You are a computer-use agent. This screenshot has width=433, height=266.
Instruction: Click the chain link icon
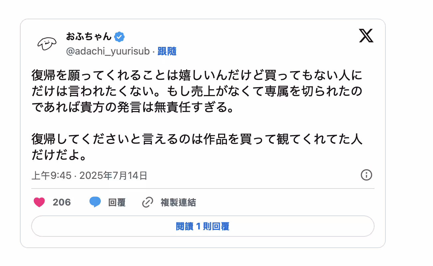click(x=147, y=202)
